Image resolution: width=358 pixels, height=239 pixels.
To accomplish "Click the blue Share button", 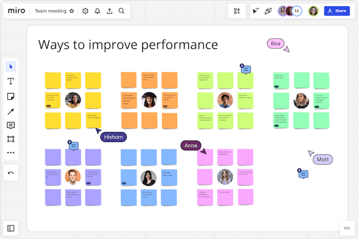I will pos(337,11).
